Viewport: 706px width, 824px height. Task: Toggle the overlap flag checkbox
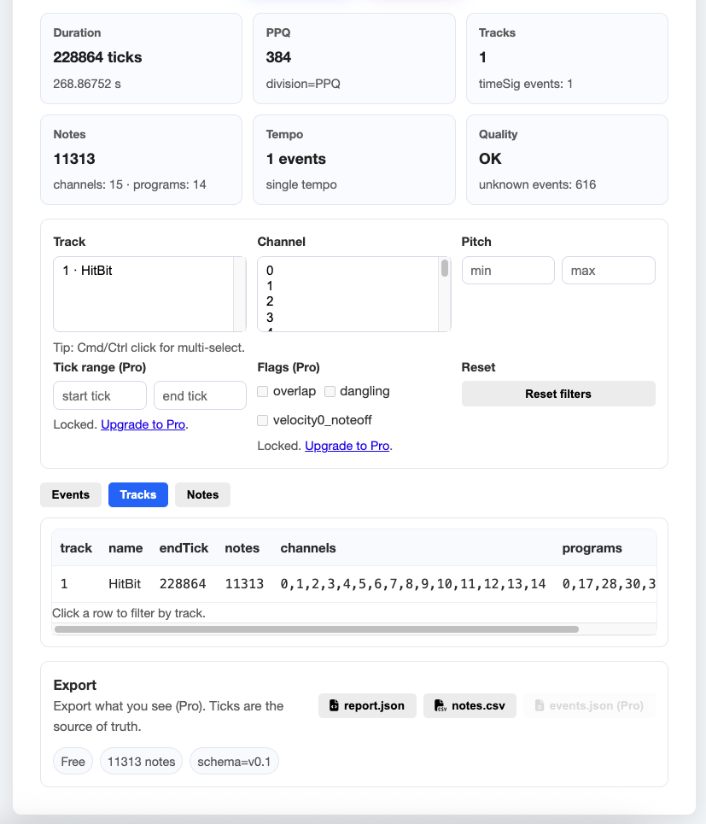(263, 392)
